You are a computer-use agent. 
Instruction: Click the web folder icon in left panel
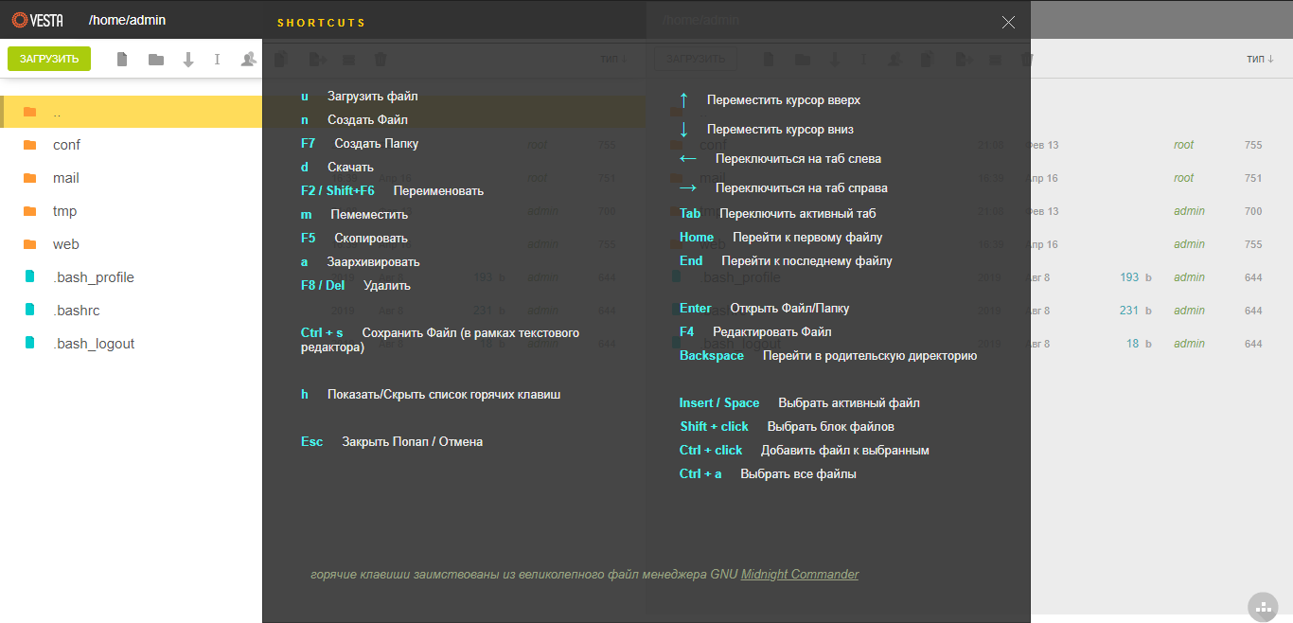coord(30,244)
